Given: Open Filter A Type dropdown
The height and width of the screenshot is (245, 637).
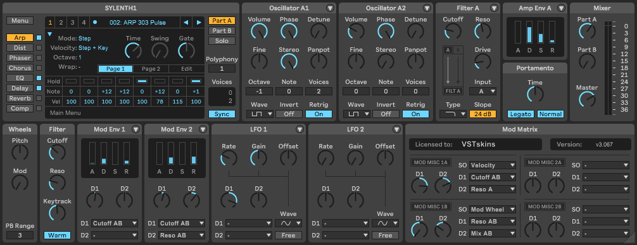Looking at the screenshot, I should point(453,114).
